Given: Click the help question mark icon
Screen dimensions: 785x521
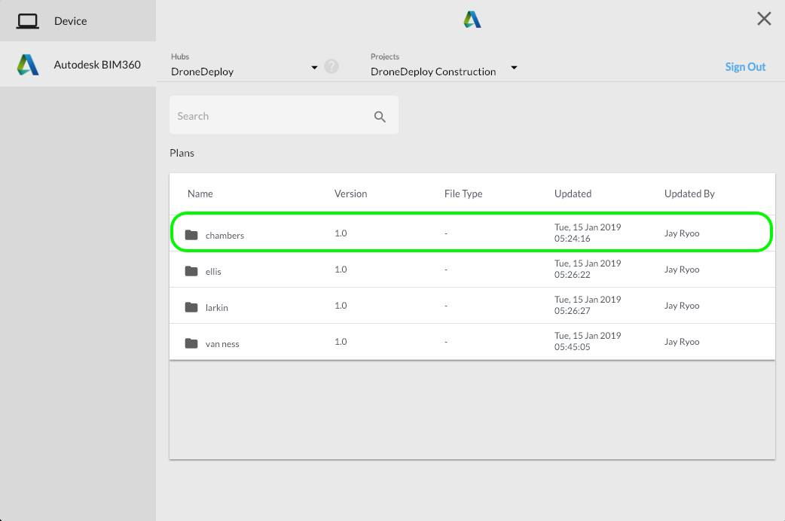Looking at the screenshot, I should (x=331, y=66).
